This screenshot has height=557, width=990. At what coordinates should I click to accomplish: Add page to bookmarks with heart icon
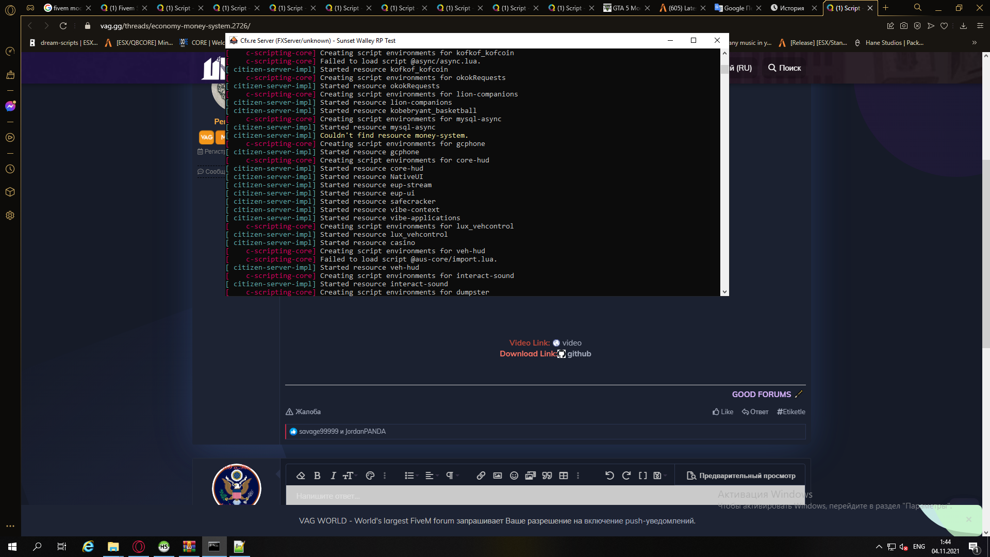[x=944, y=26]
